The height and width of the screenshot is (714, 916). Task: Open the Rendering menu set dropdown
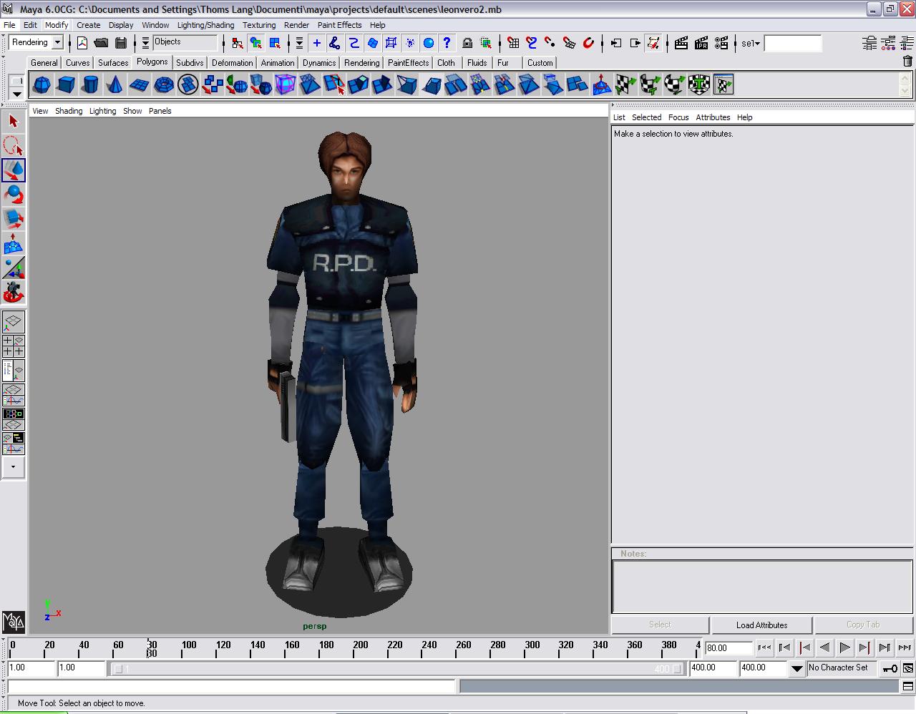click(57, 43)
